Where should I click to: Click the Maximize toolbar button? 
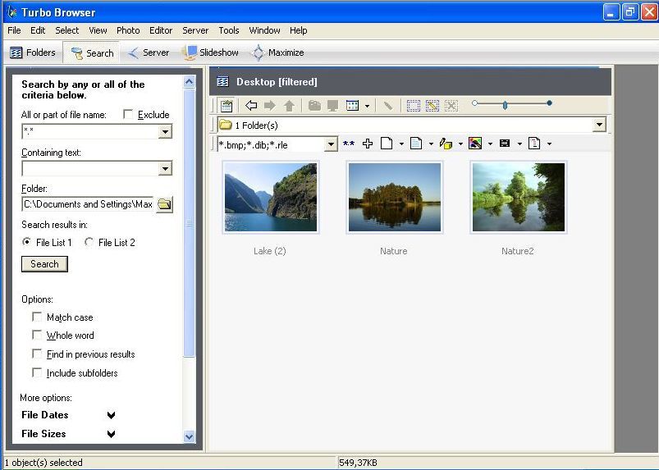277,52
